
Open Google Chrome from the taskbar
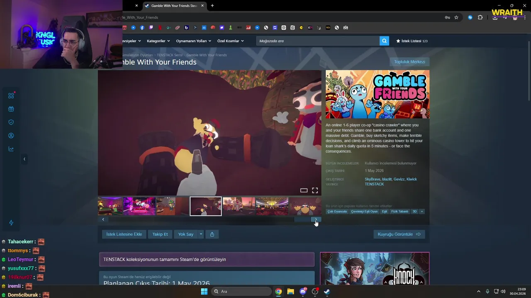coord(278,291)
